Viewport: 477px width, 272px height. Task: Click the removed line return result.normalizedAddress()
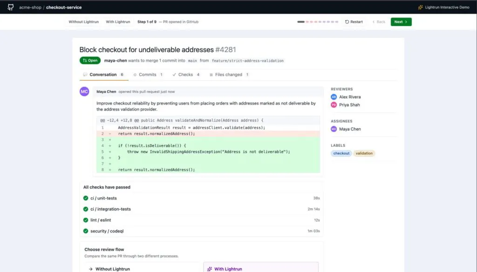pyautogui.click(x=208, y=133)
